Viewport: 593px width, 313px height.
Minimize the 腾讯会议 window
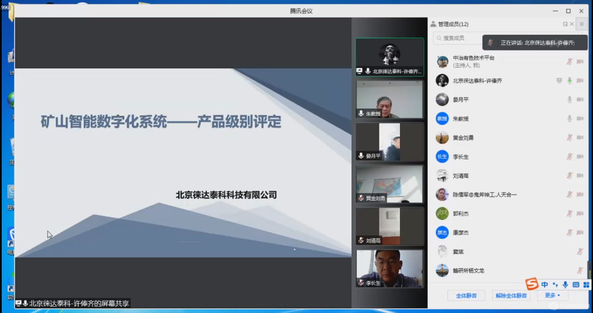point(555,11)
